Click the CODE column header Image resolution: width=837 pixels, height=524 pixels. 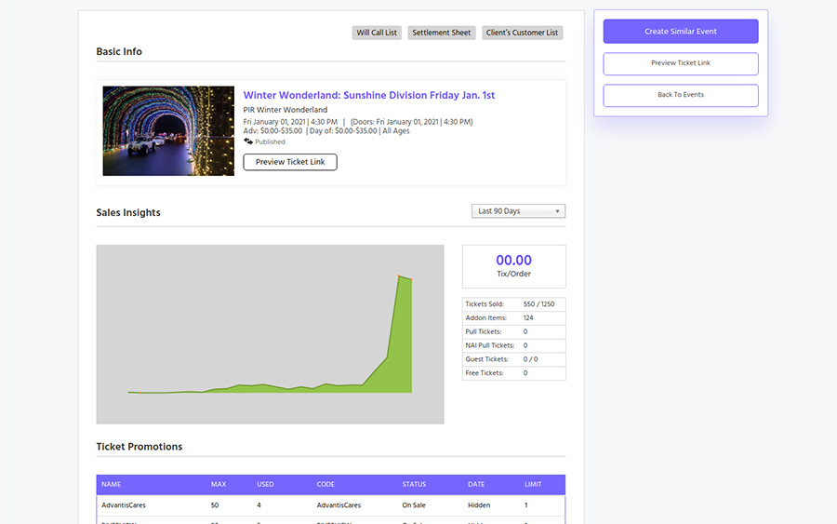pos(325,485)
